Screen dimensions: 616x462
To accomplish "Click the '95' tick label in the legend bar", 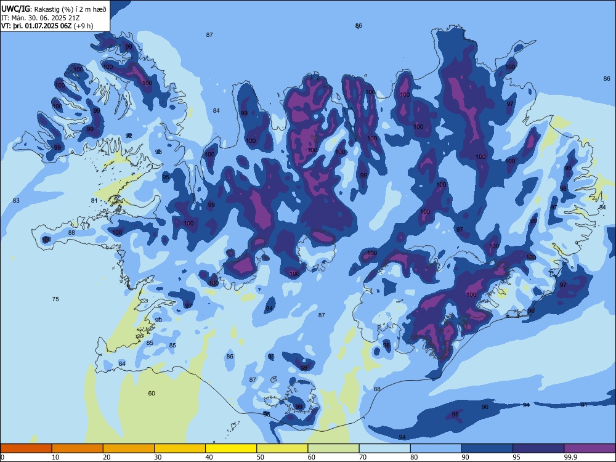I will pos(516,457).
